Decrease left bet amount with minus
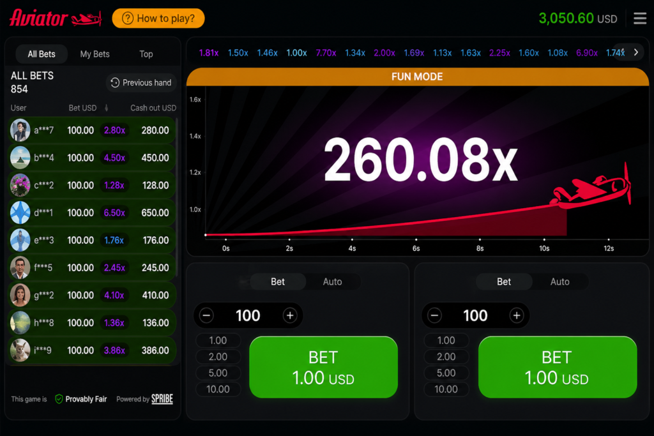 coord(206,315)
